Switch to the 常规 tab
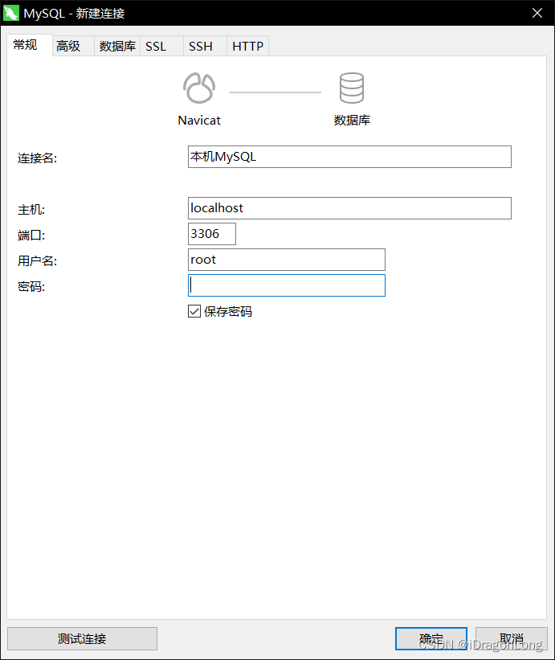The width and height of the screenshot is (555, 660). [x=30, y=45]
